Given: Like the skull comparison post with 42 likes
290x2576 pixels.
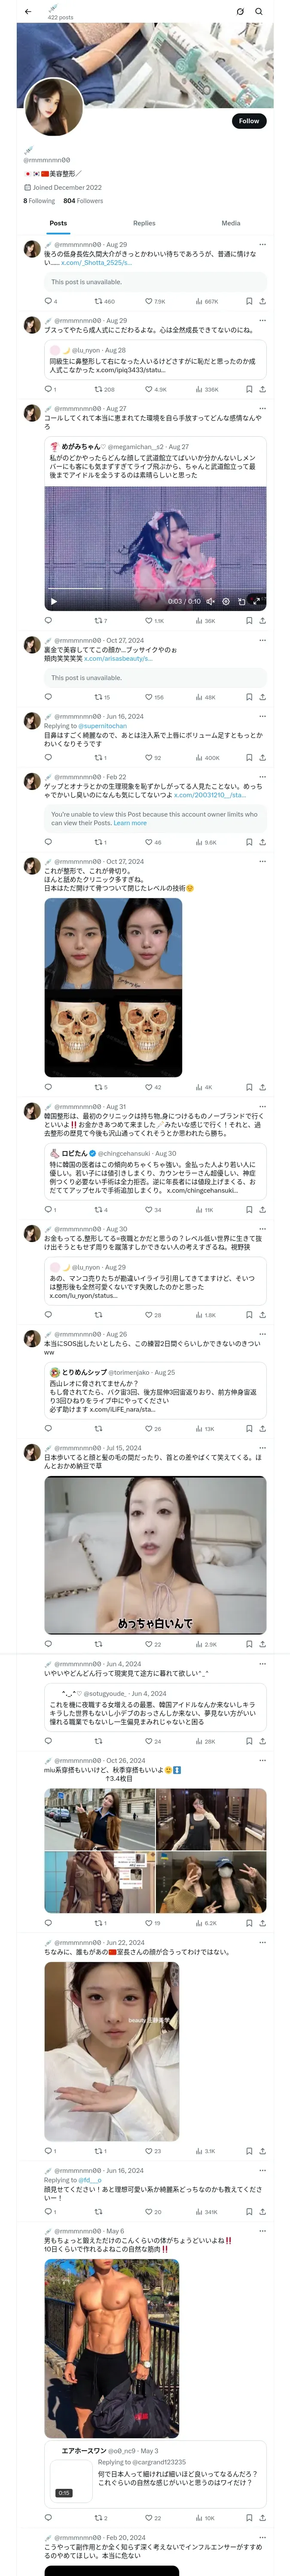Looking at the screenshot, I should click(149, 1087).
